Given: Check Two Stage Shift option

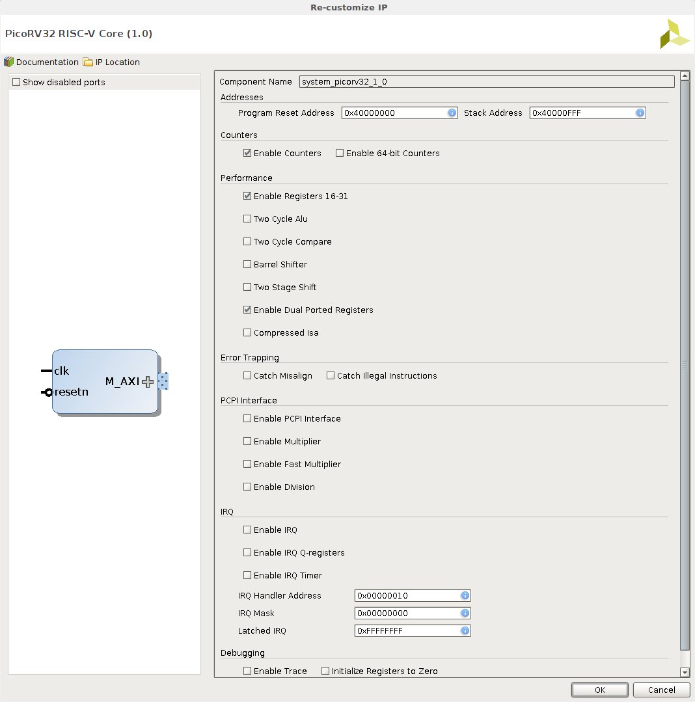Looking at the screenshot, I should pos(247,288).
